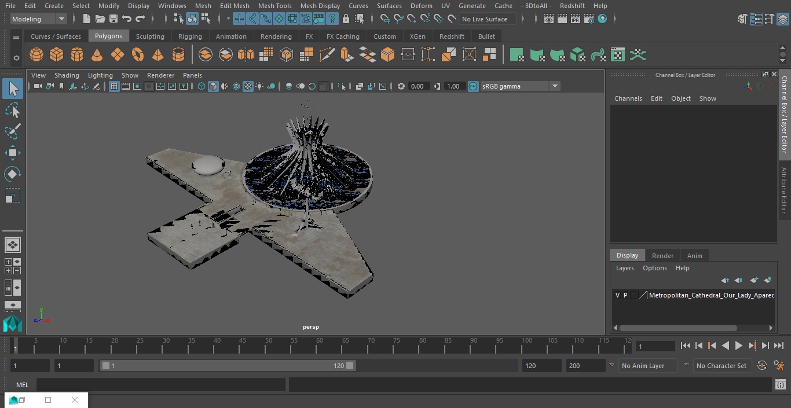Open the Redshift menu
This screenshot has width=791, height=408.
pos(572,6)
